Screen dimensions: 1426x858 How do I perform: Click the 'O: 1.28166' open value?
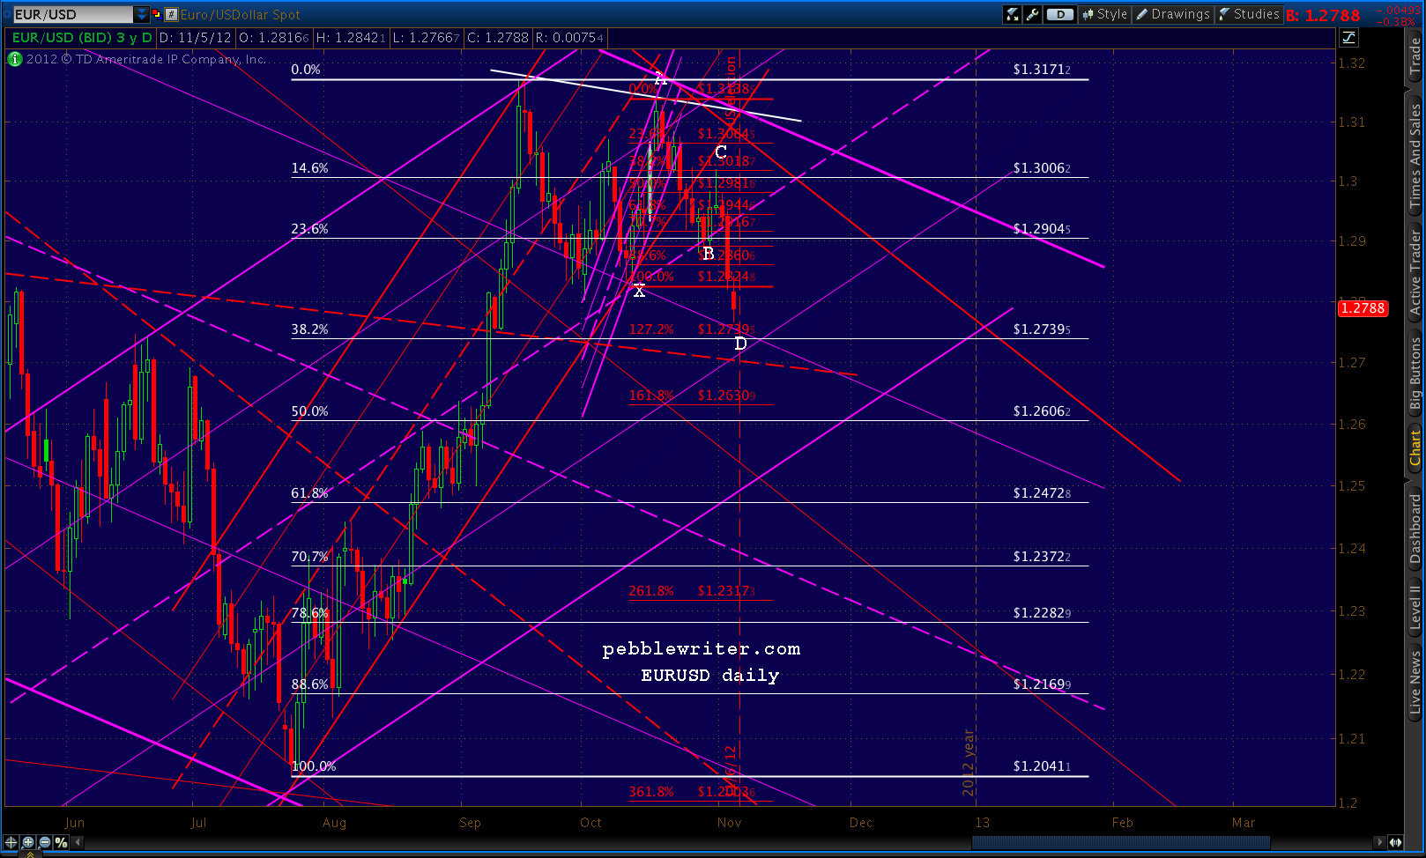pyautogui.click(x=274, y=38)
